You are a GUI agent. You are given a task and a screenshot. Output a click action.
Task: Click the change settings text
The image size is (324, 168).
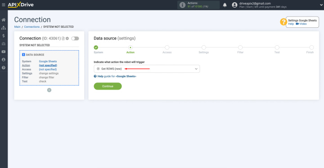pos(49,73)
